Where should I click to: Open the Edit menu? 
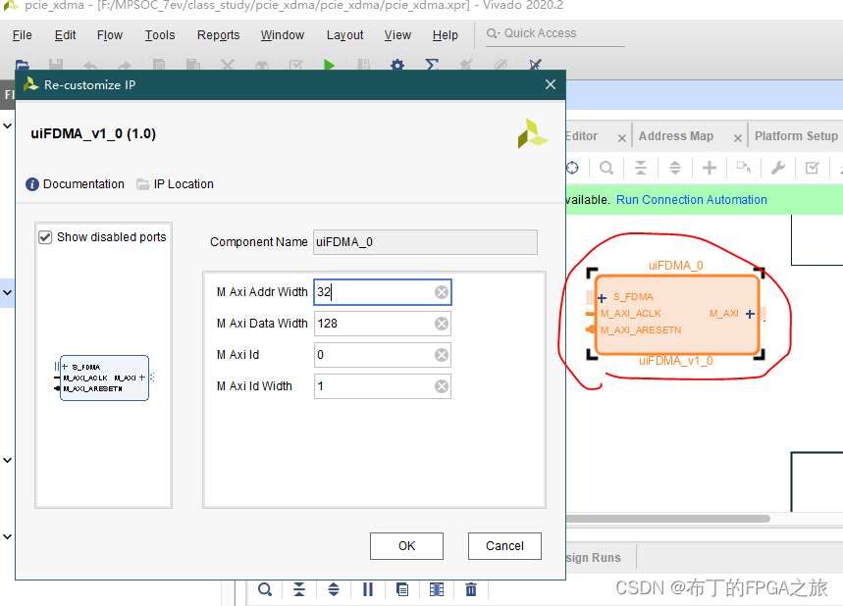coord(65,35)
